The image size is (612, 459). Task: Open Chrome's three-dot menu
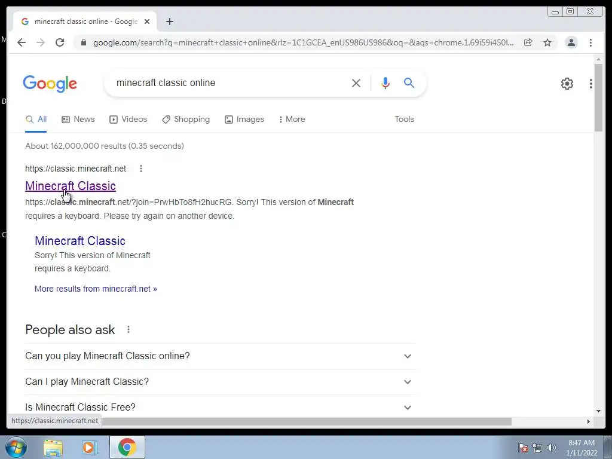(590, 42)
